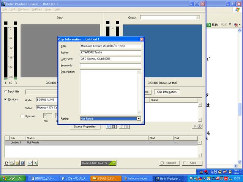Click the red M tray icon
The image size is (243, 182).
click(226, 179)
